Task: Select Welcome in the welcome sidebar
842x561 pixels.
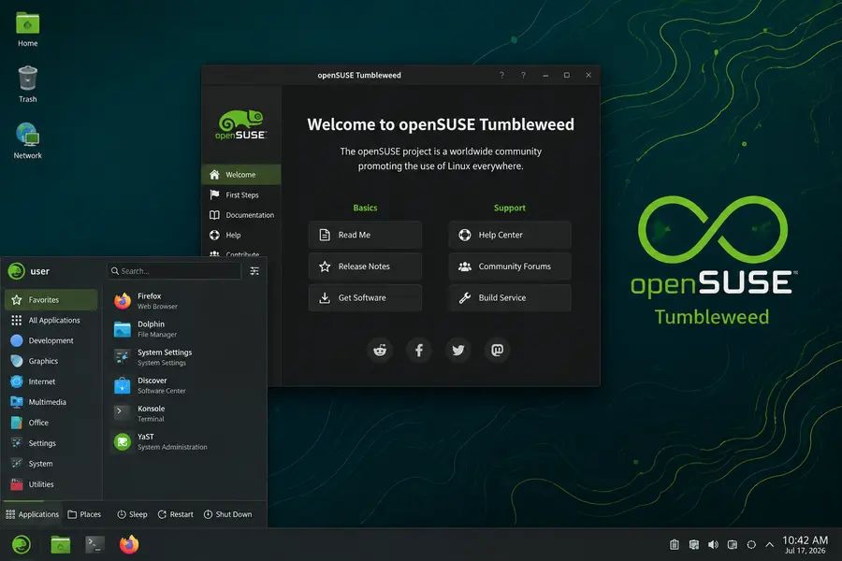Action: click(x=241, y=175)
